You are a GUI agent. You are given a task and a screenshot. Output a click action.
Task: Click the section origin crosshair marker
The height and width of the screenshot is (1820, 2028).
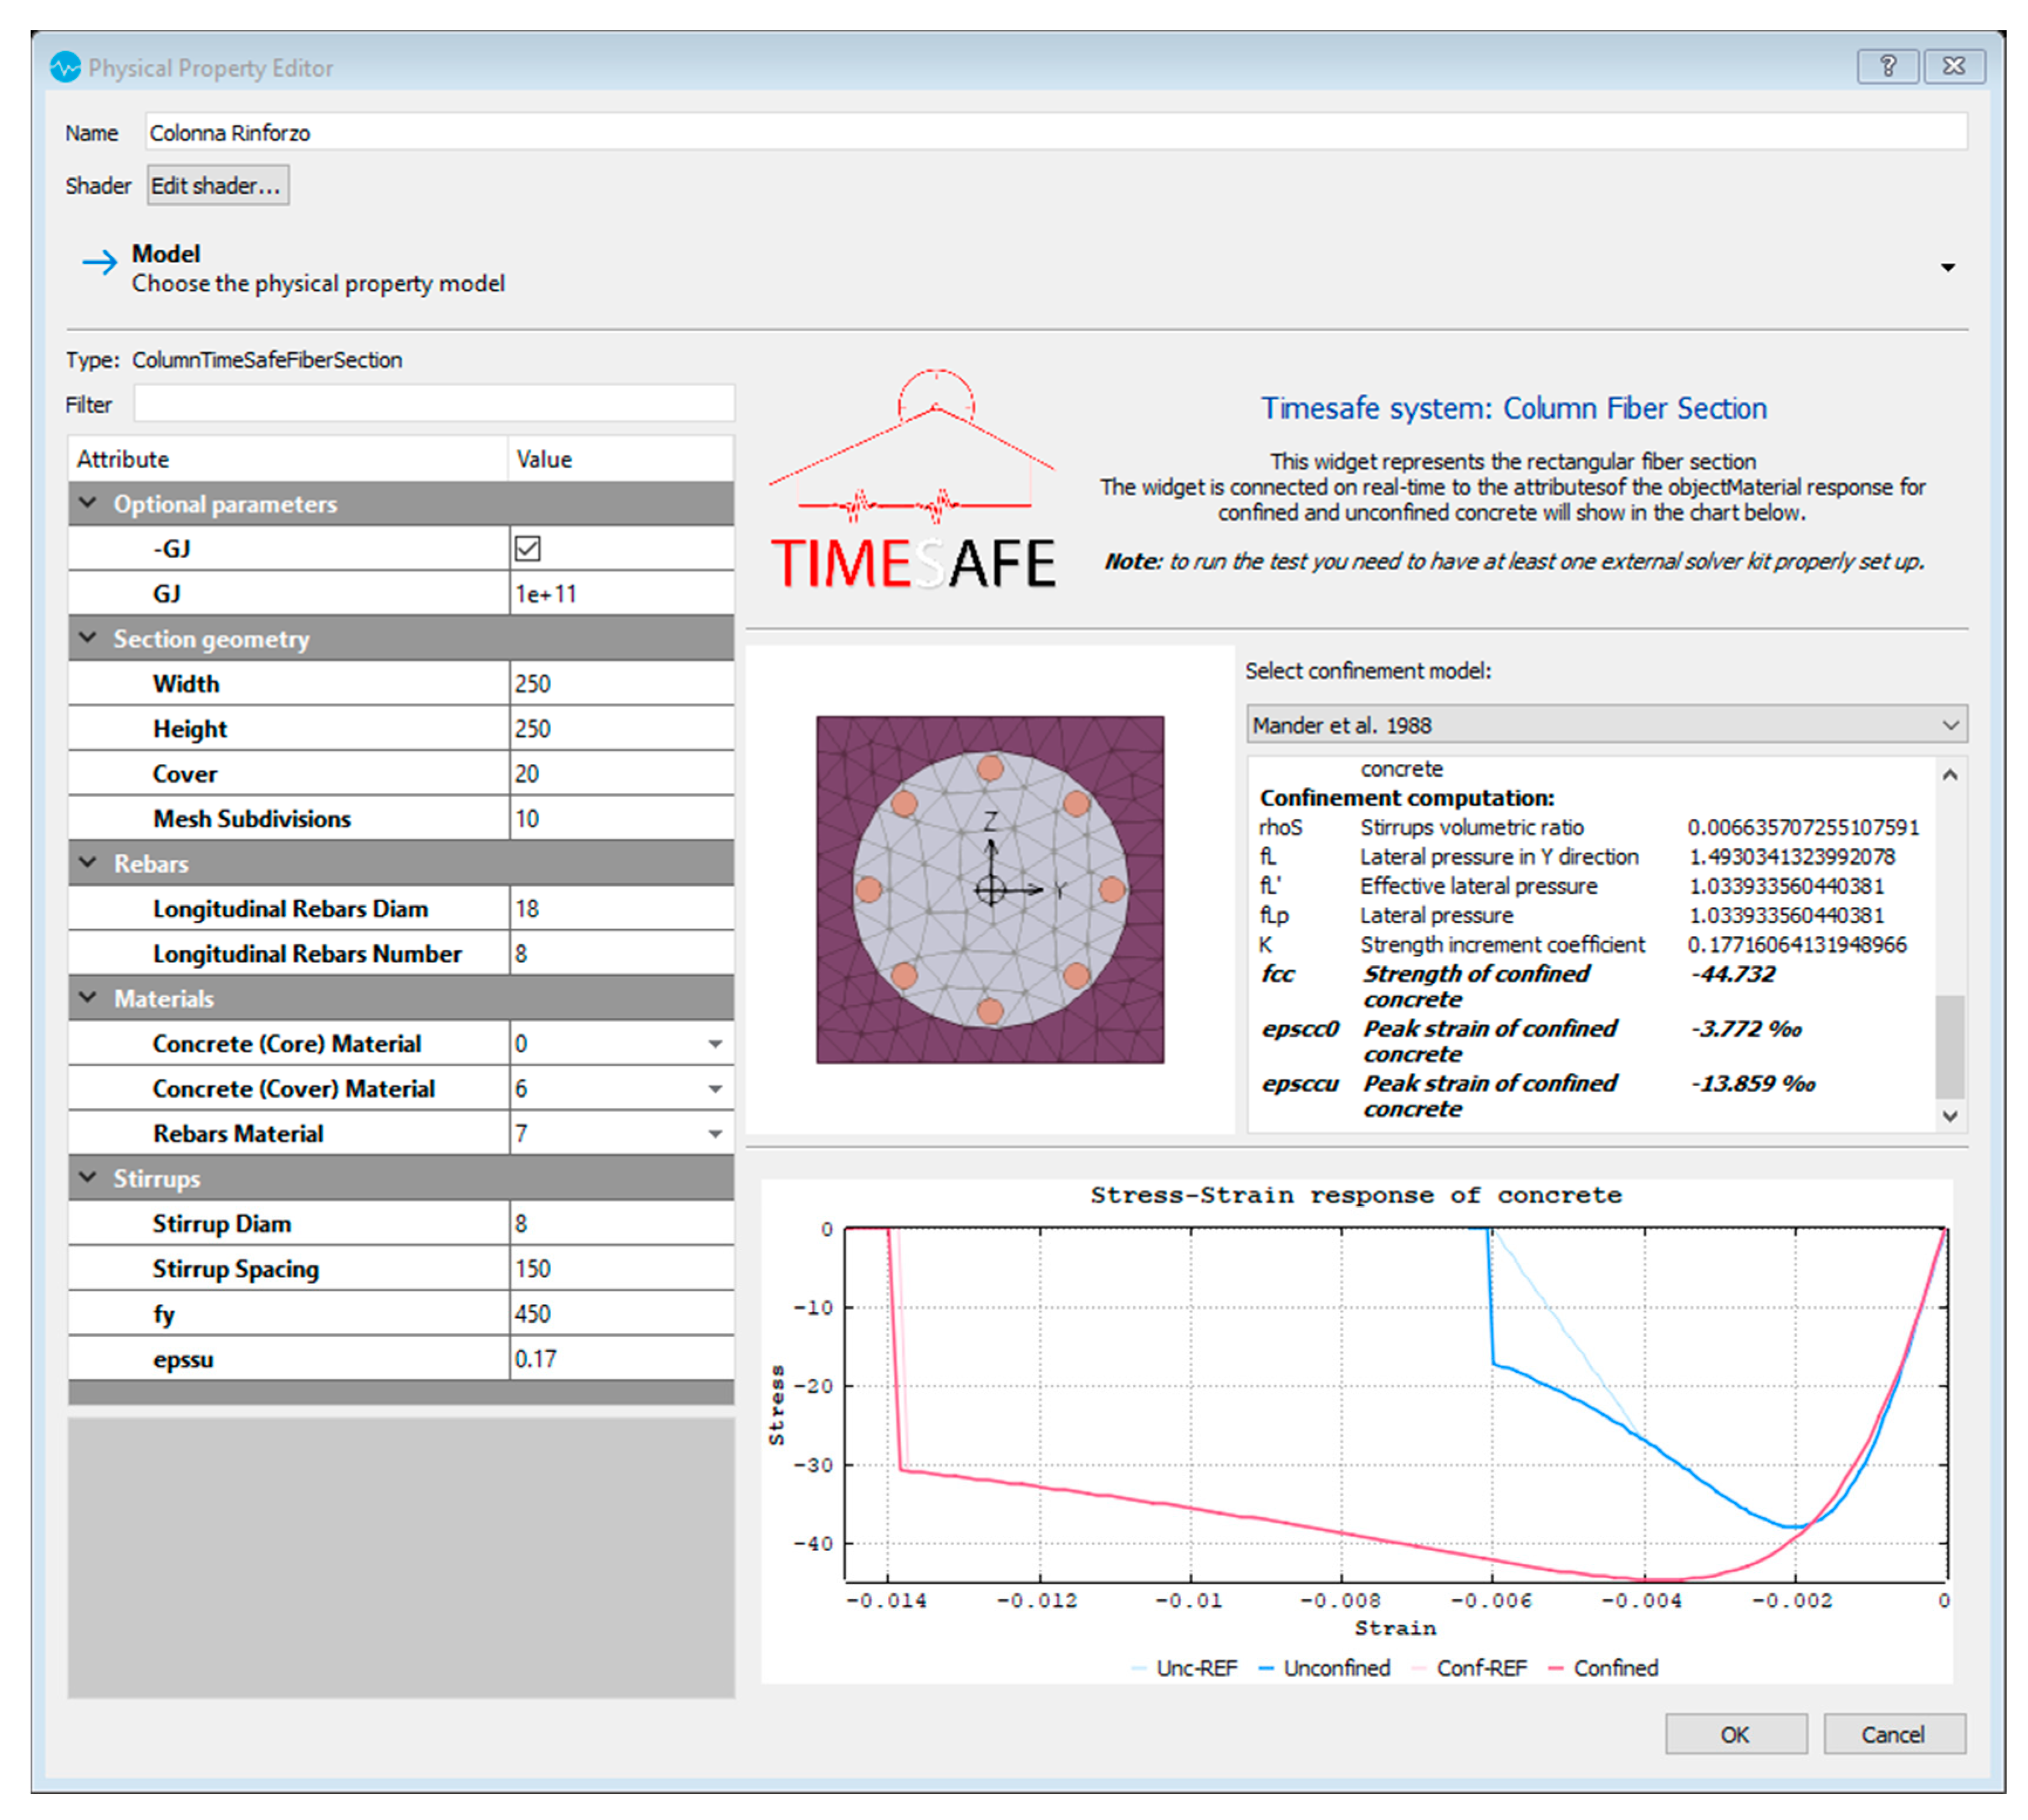point(990,890)
